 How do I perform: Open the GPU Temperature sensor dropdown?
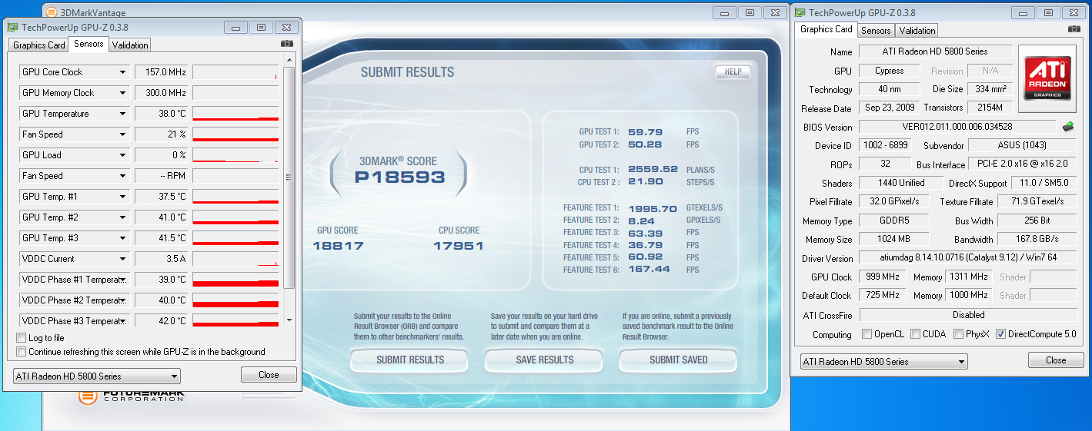click(122, 114)
